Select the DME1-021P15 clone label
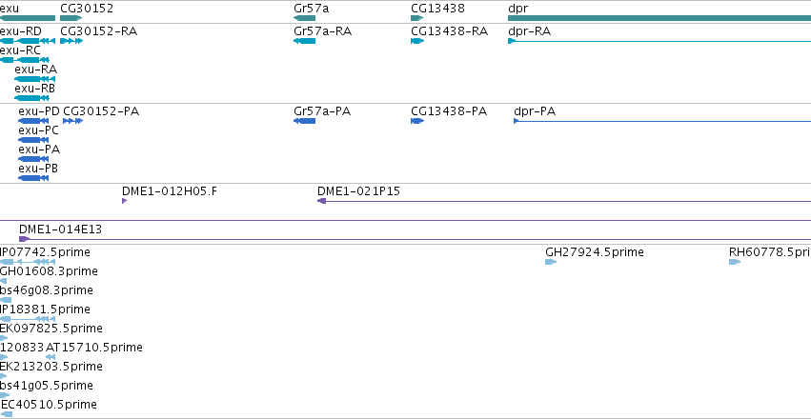 (358, 191)
